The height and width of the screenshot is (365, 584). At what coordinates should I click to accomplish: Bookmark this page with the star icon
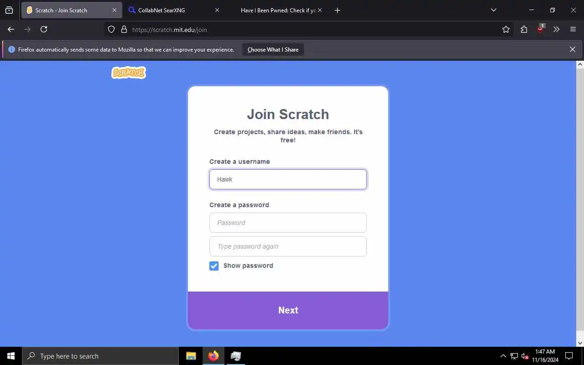[x=506, y=29]
